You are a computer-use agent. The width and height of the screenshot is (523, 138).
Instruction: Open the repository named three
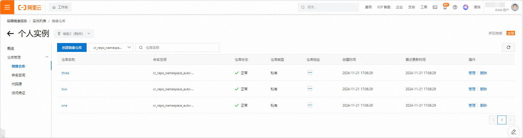point(65,73)
